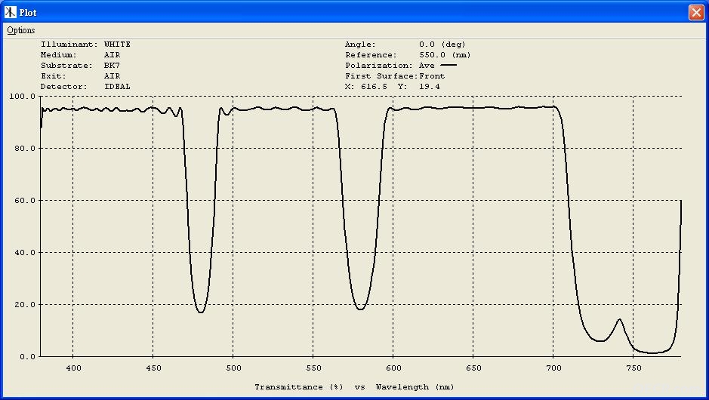Click the 'Polarization:' label

coord(379,66)
